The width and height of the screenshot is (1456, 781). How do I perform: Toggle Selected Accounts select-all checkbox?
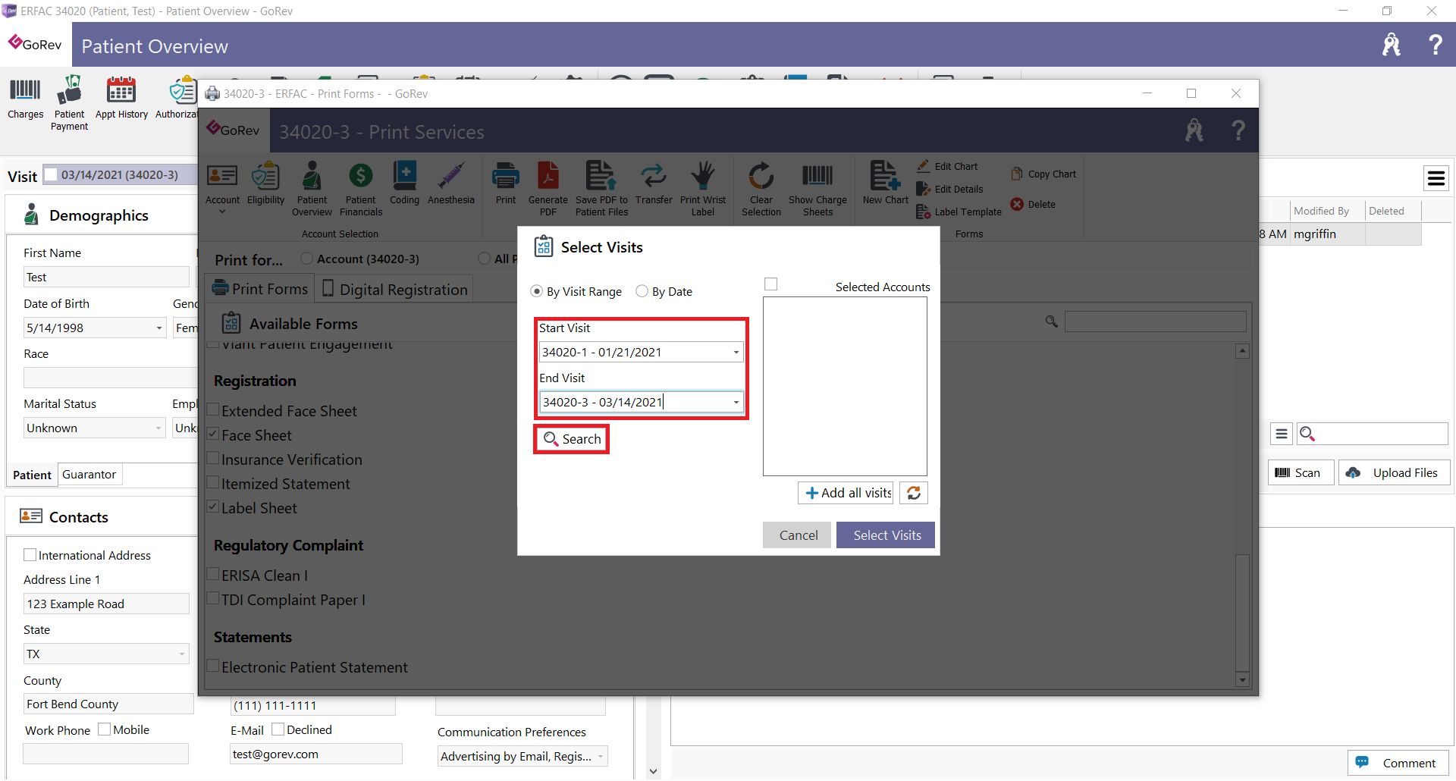[x=771, y=284]
